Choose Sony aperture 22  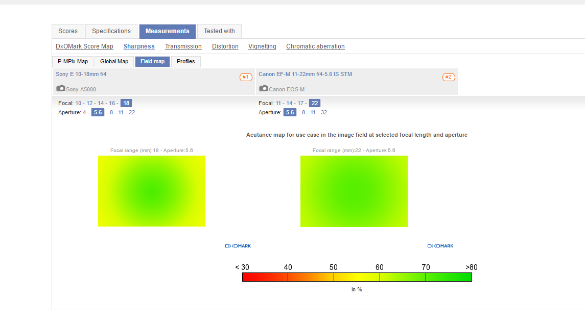coord(132,112)
